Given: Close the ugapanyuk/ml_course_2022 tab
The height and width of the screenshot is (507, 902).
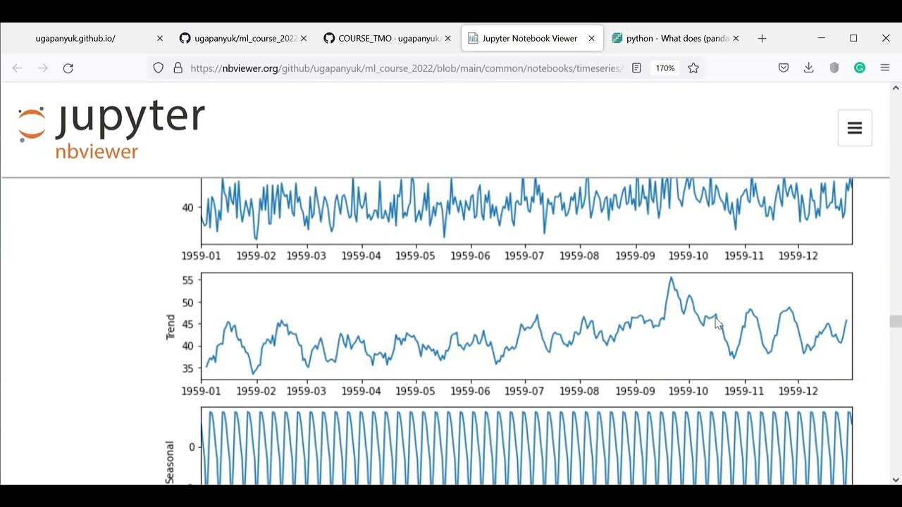Looking at the screenshot, I should pos(304,39).
